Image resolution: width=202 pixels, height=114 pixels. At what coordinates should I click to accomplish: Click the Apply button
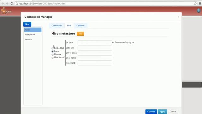pos(162,111)
